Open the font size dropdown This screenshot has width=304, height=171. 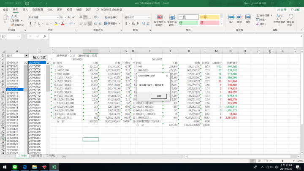coord(65,17)
